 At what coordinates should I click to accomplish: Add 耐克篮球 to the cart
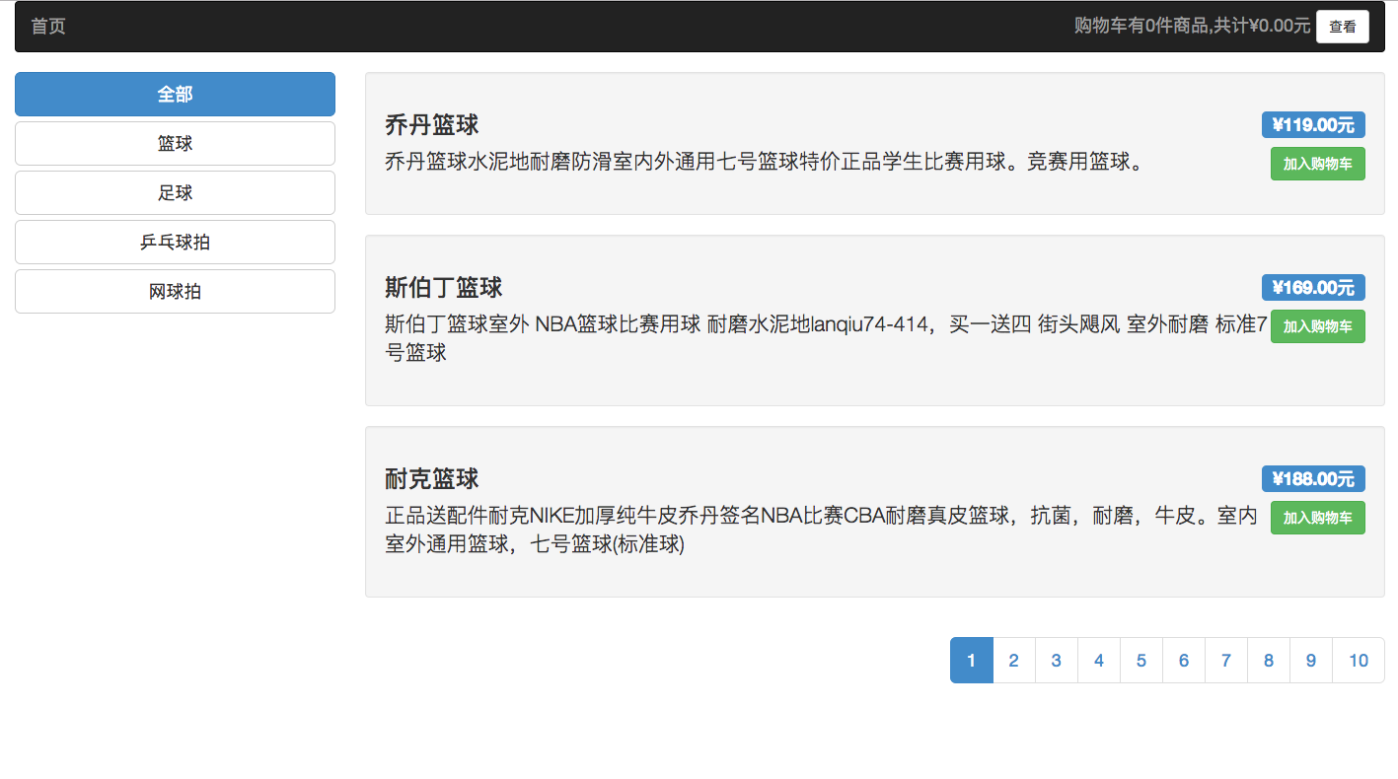[x=1317, y=518]
